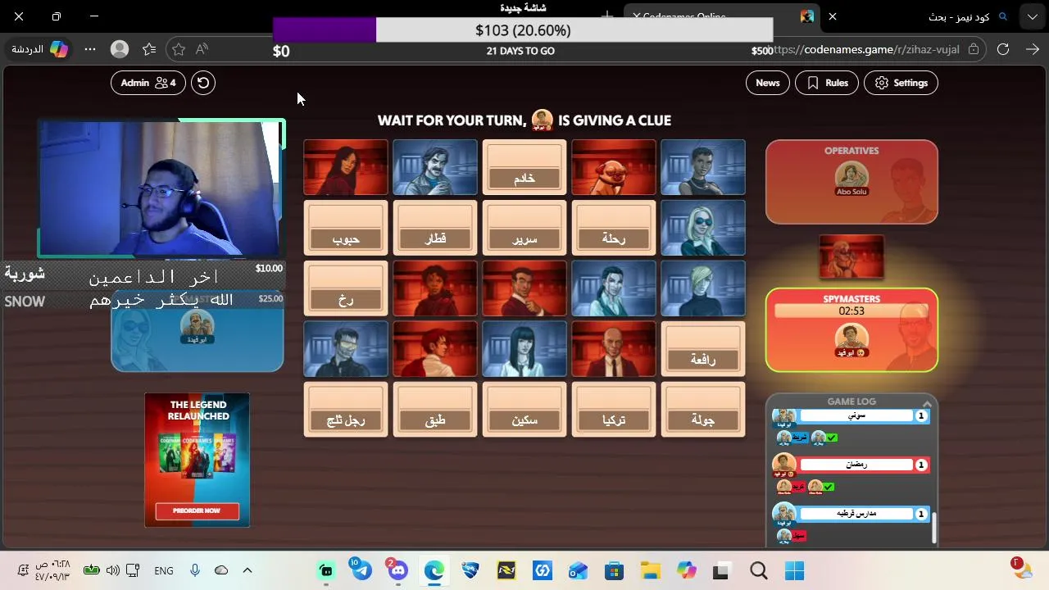1049x590 pixels.
Task: Open Microsoft Edge taskbar icon
Action: point(434,570)
